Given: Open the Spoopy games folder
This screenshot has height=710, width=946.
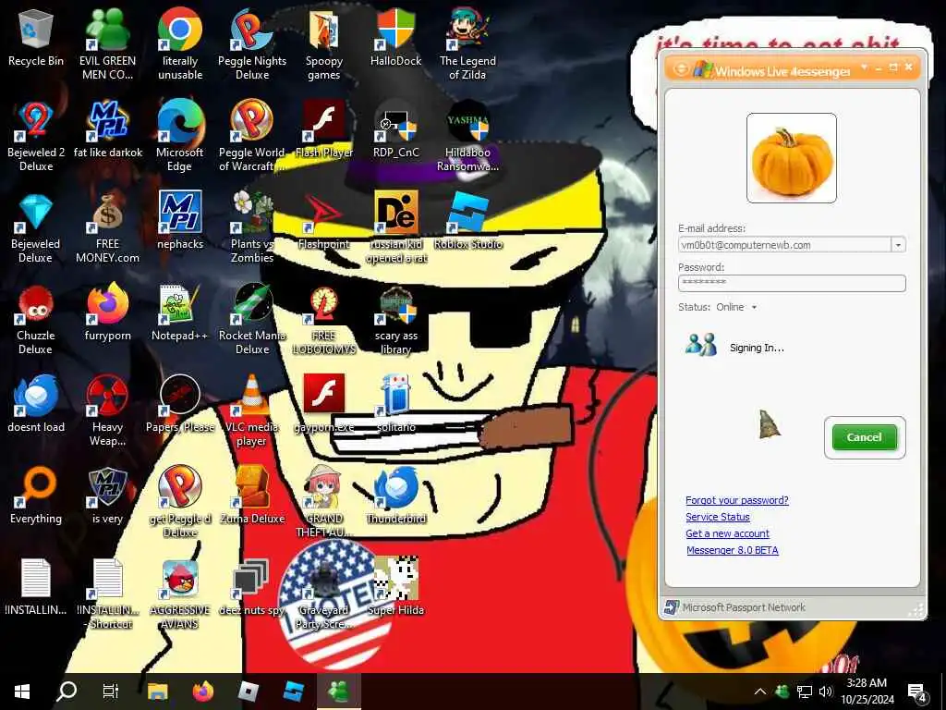Looking at the screenshot, I should [x=324, y=45].
